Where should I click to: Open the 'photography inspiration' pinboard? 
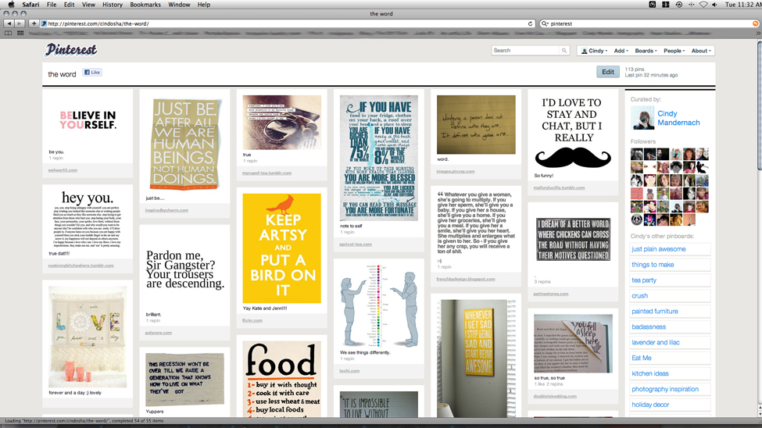pyautogui.click(x=670, y=389)
